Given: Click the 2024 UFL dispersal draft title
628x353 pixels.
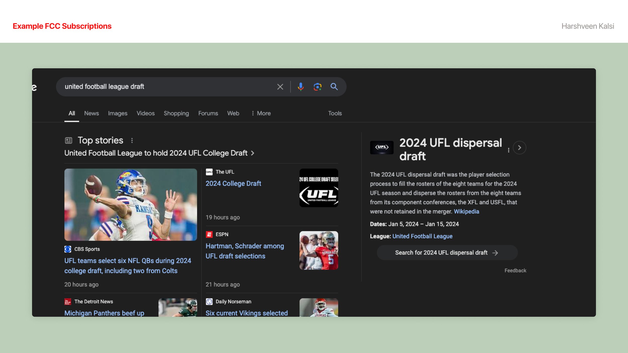Looking at the screenshot, I should point(450,150).
